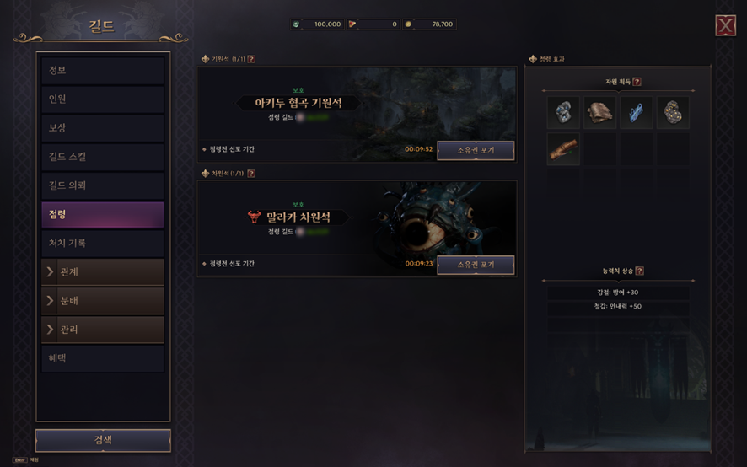Viewport: 747px width, 467px height.
Task: Open the 능력치 상승 help icon
Action: (x=640, y=271)
